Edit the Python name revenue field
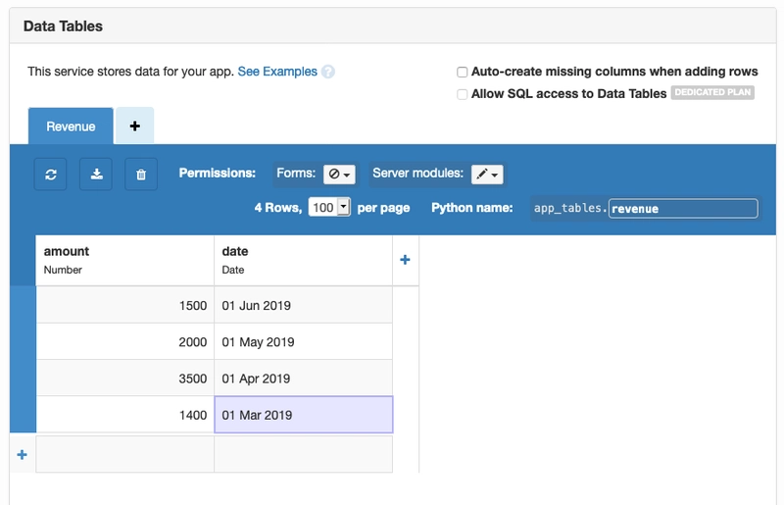The image size is (784, 505). point(683,208)
